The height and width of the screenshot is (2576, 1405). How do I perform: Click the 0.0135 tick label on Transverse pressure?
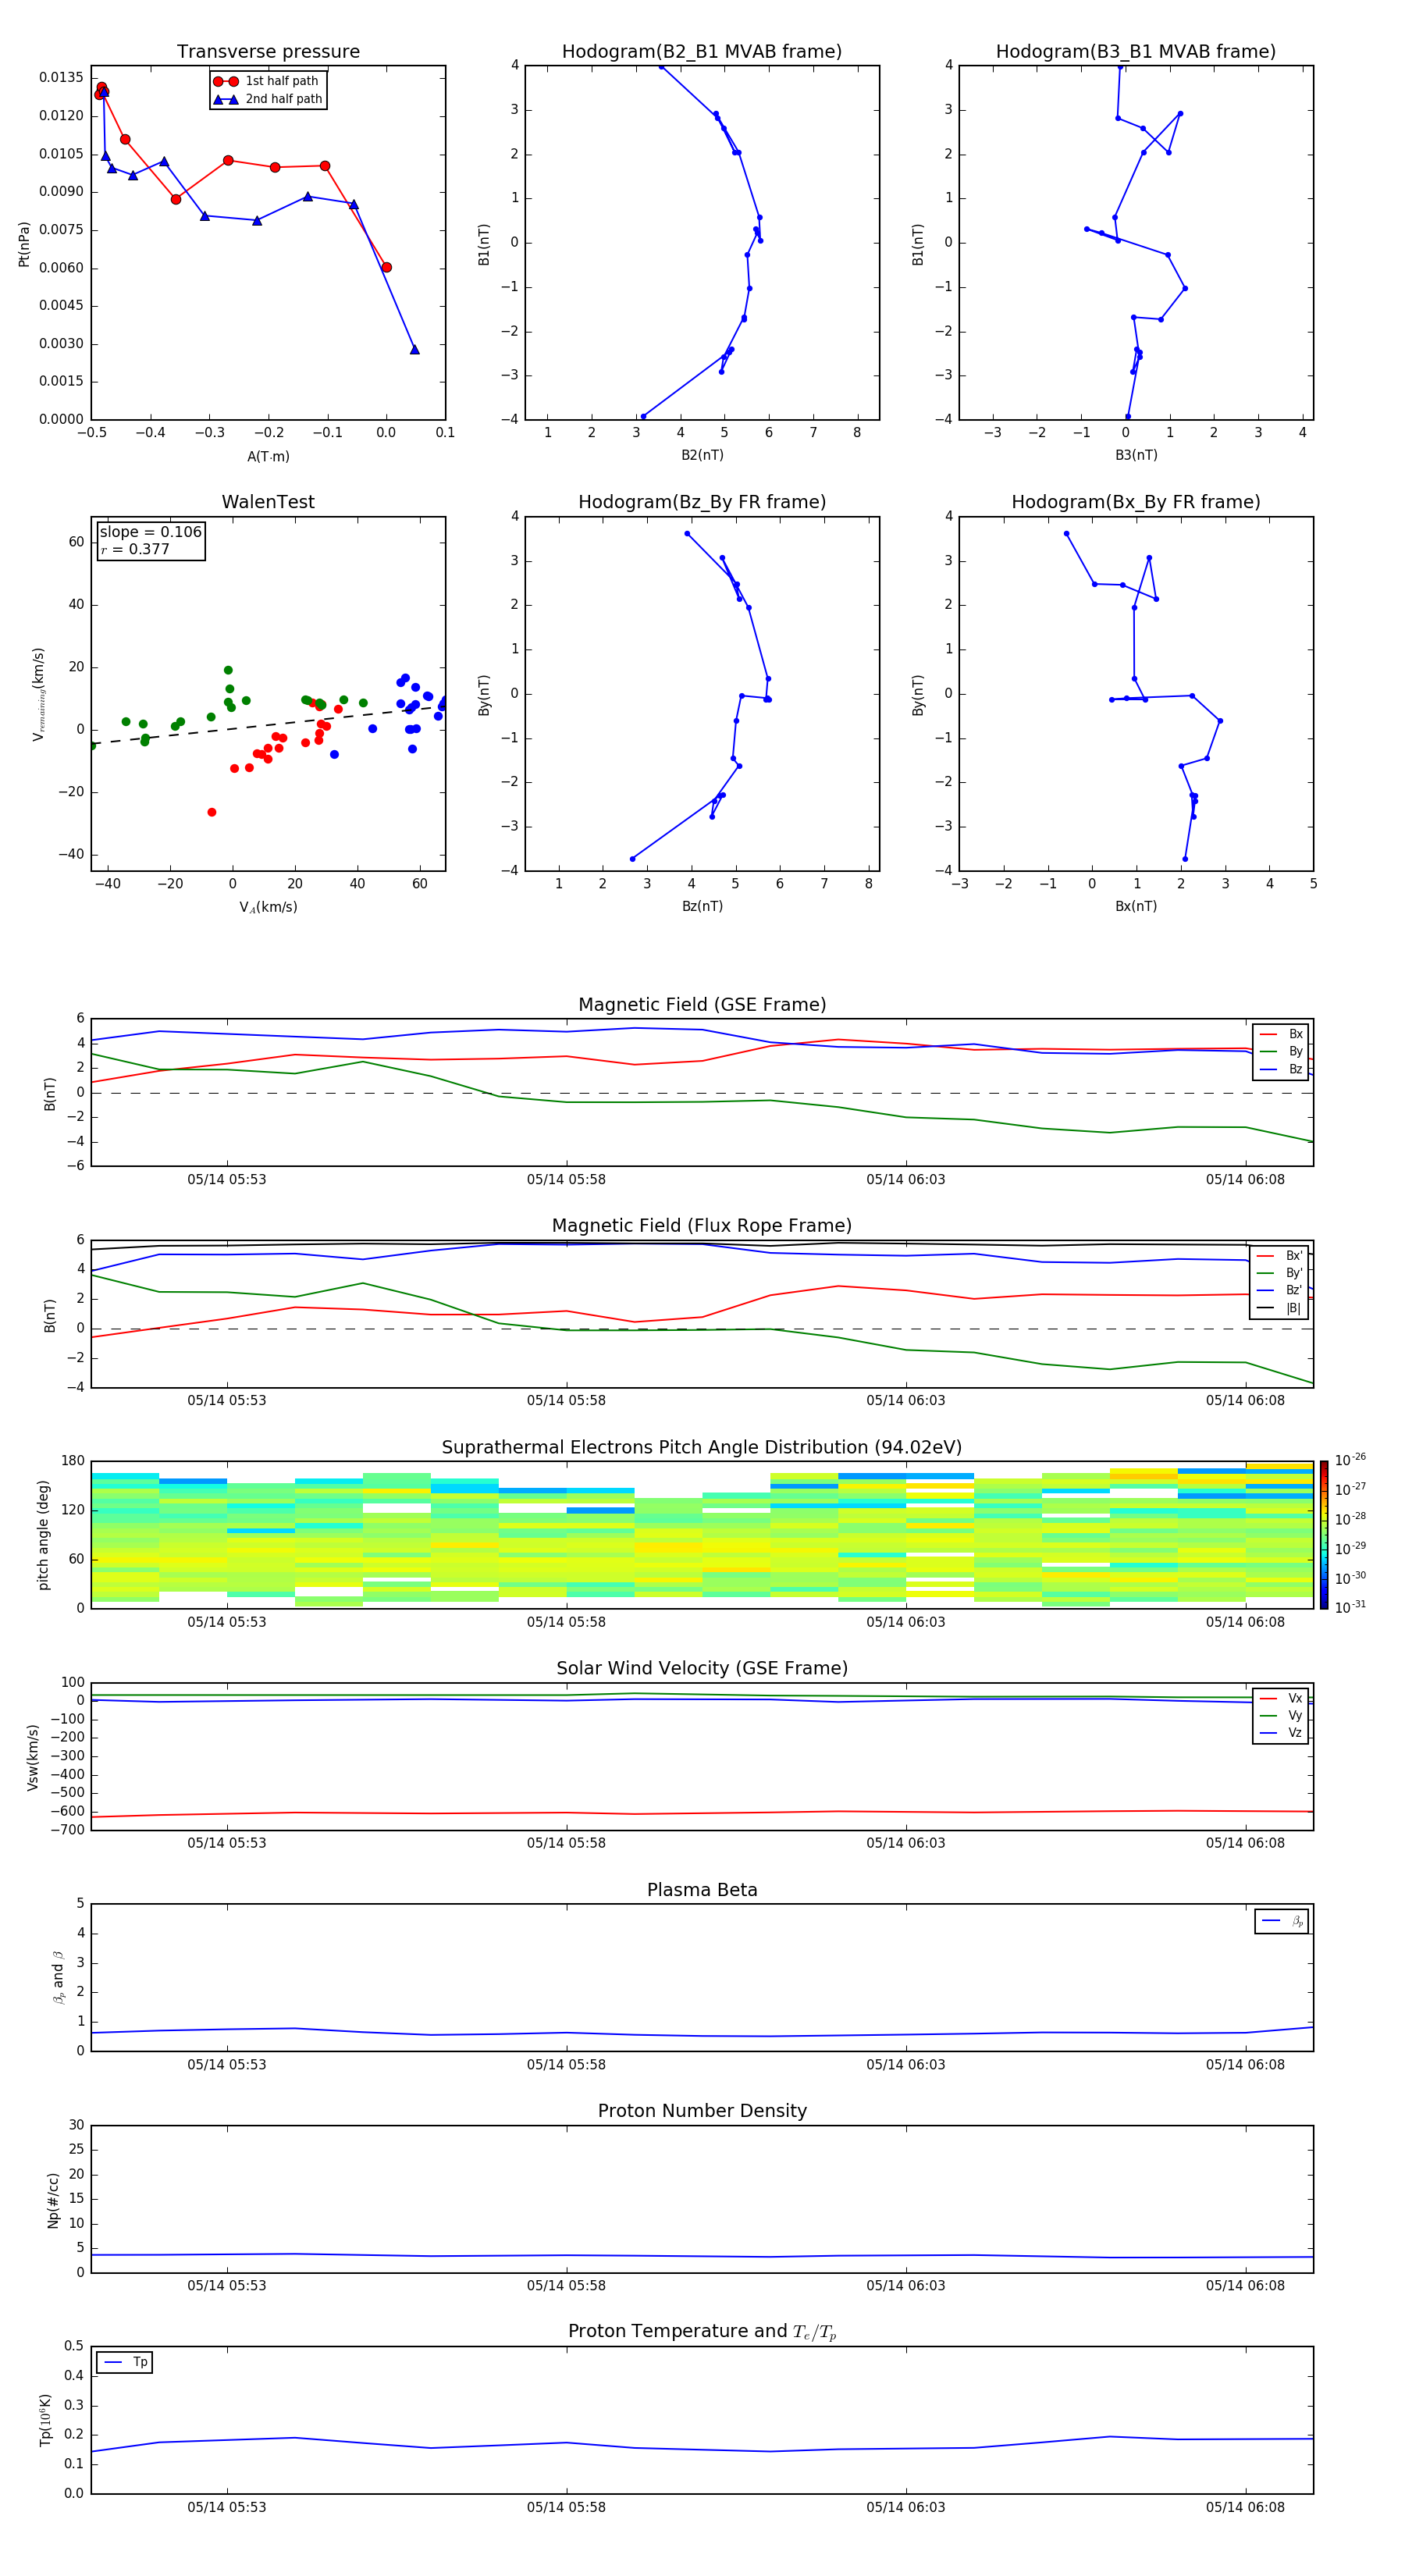click(61, 77)
